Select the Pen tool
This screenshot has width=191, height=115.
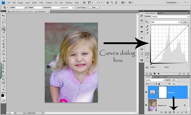click(3, 65)
